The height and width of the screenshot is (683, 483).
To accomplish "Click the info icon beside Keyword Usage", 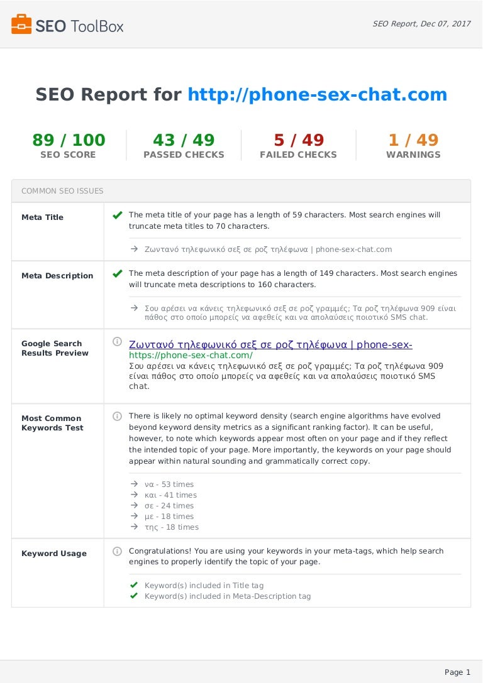I will point(117,551).
